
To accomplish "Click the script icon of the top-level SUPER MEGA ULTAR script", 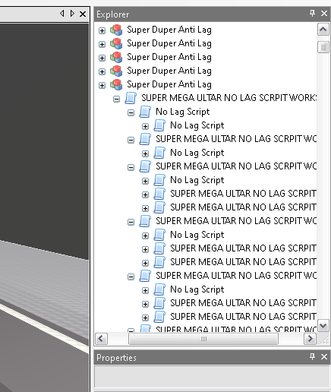I will click(131, 98).
